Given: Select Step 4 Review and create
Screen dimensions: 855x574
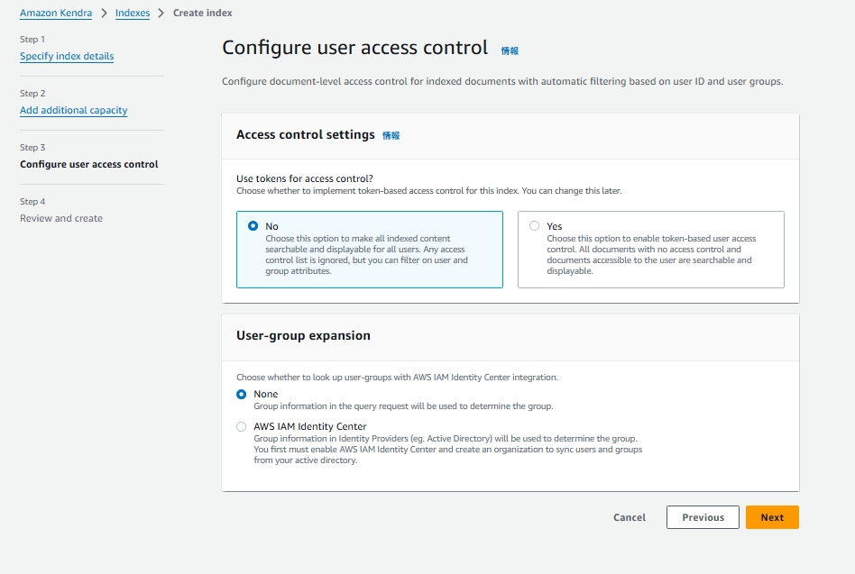Looking at the screenshot, I should coord(61,218).
